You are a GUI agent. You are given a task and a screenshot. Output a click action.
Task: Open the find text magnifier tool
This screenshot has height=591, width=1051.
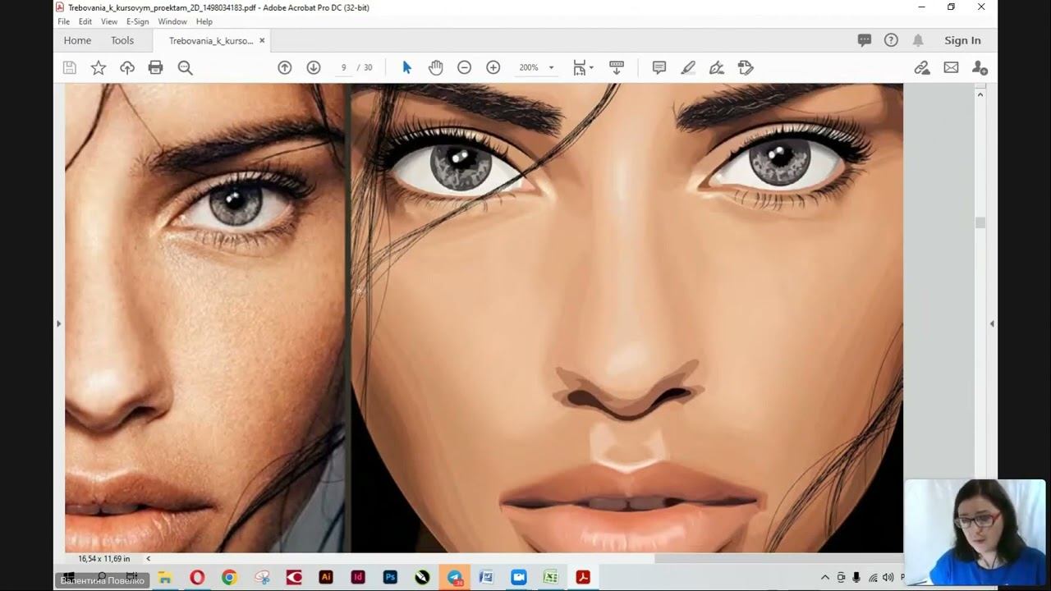[186, 67]
